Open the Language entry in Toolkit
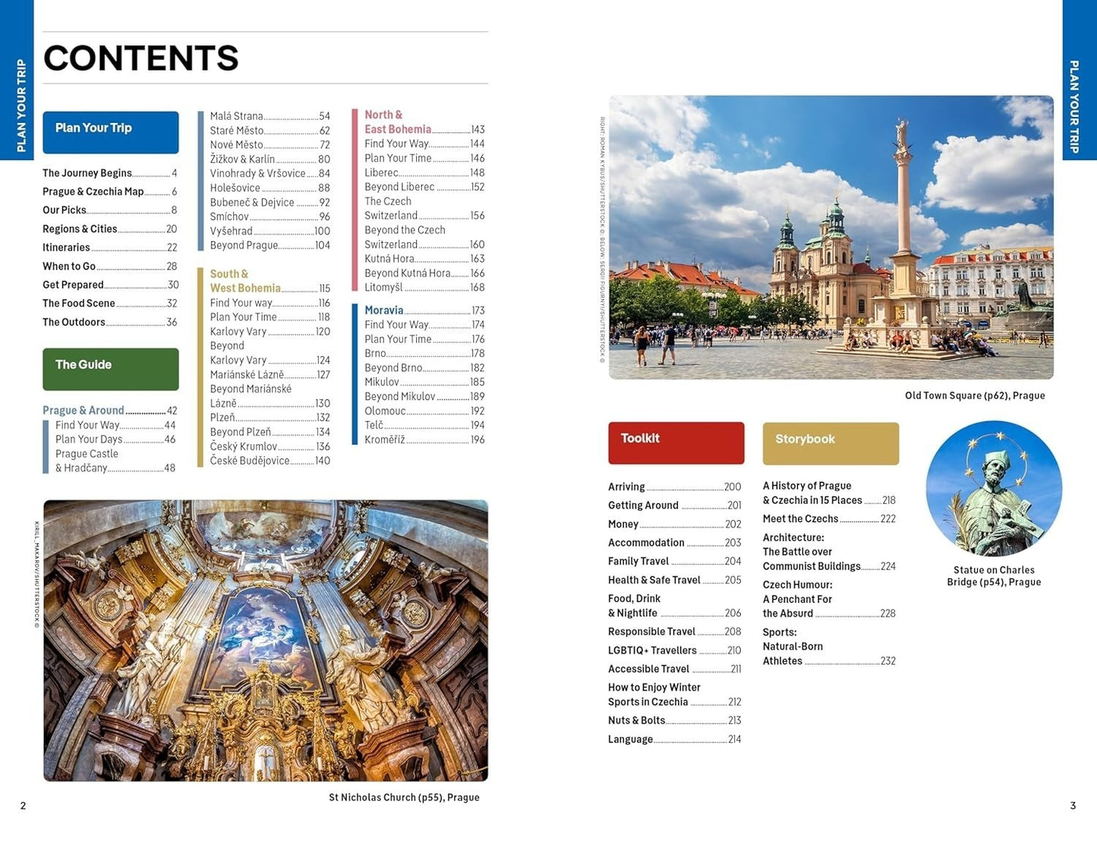The width and height of the screenshot is (1097, 844). coord(631,738)
